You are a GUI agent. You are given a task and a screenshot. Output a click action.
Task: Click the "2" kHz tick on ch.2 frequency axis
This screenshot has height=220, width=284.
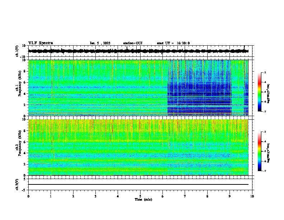click(x=25, y=164)
